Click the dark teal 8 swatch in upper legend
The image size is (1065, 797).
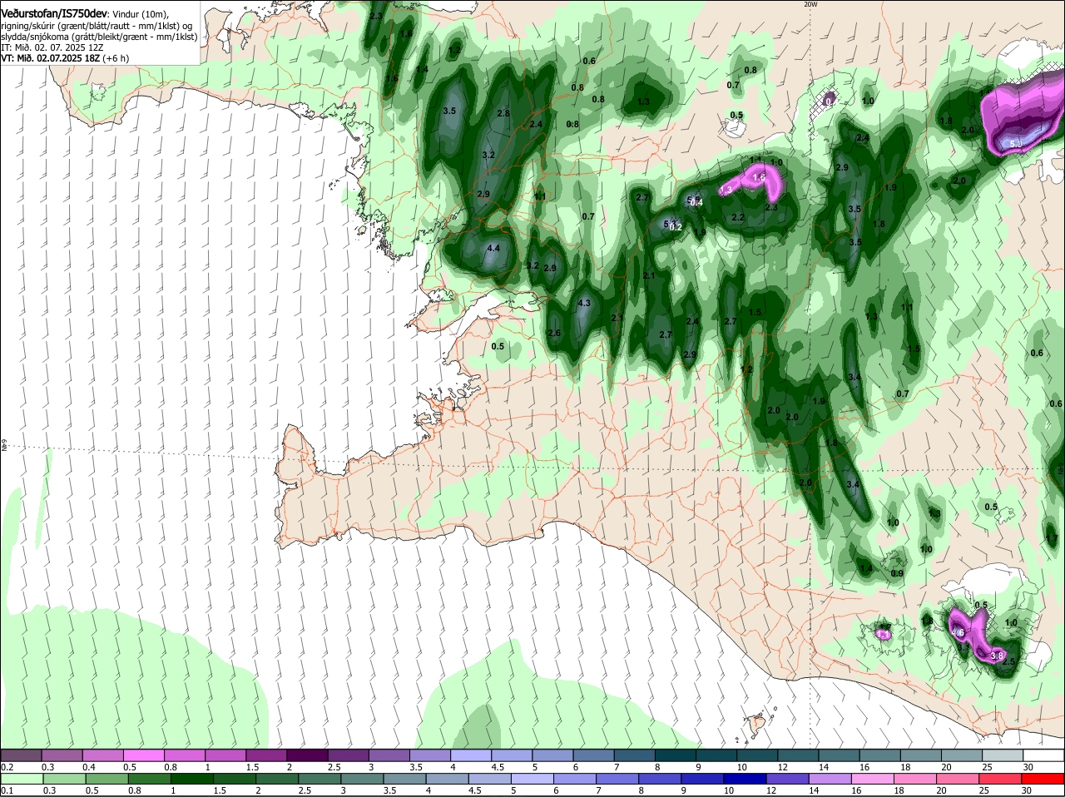(x=676, y=755)
